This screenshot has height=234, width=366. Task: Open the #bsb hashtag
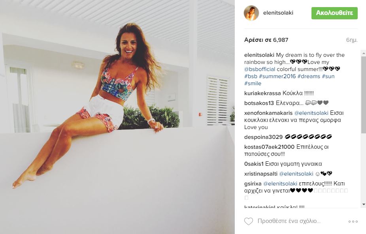tap(251, 76)
